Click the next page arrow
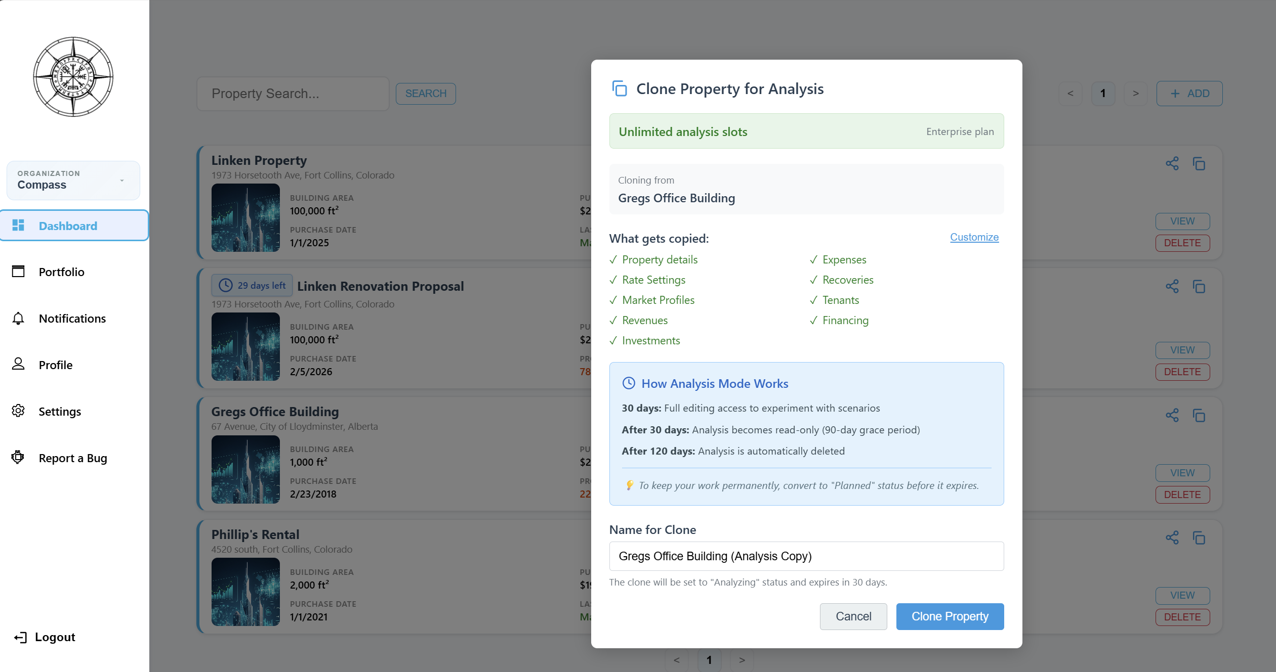Viewport: 1276px width, 672px height. (x=1136, y=94)
